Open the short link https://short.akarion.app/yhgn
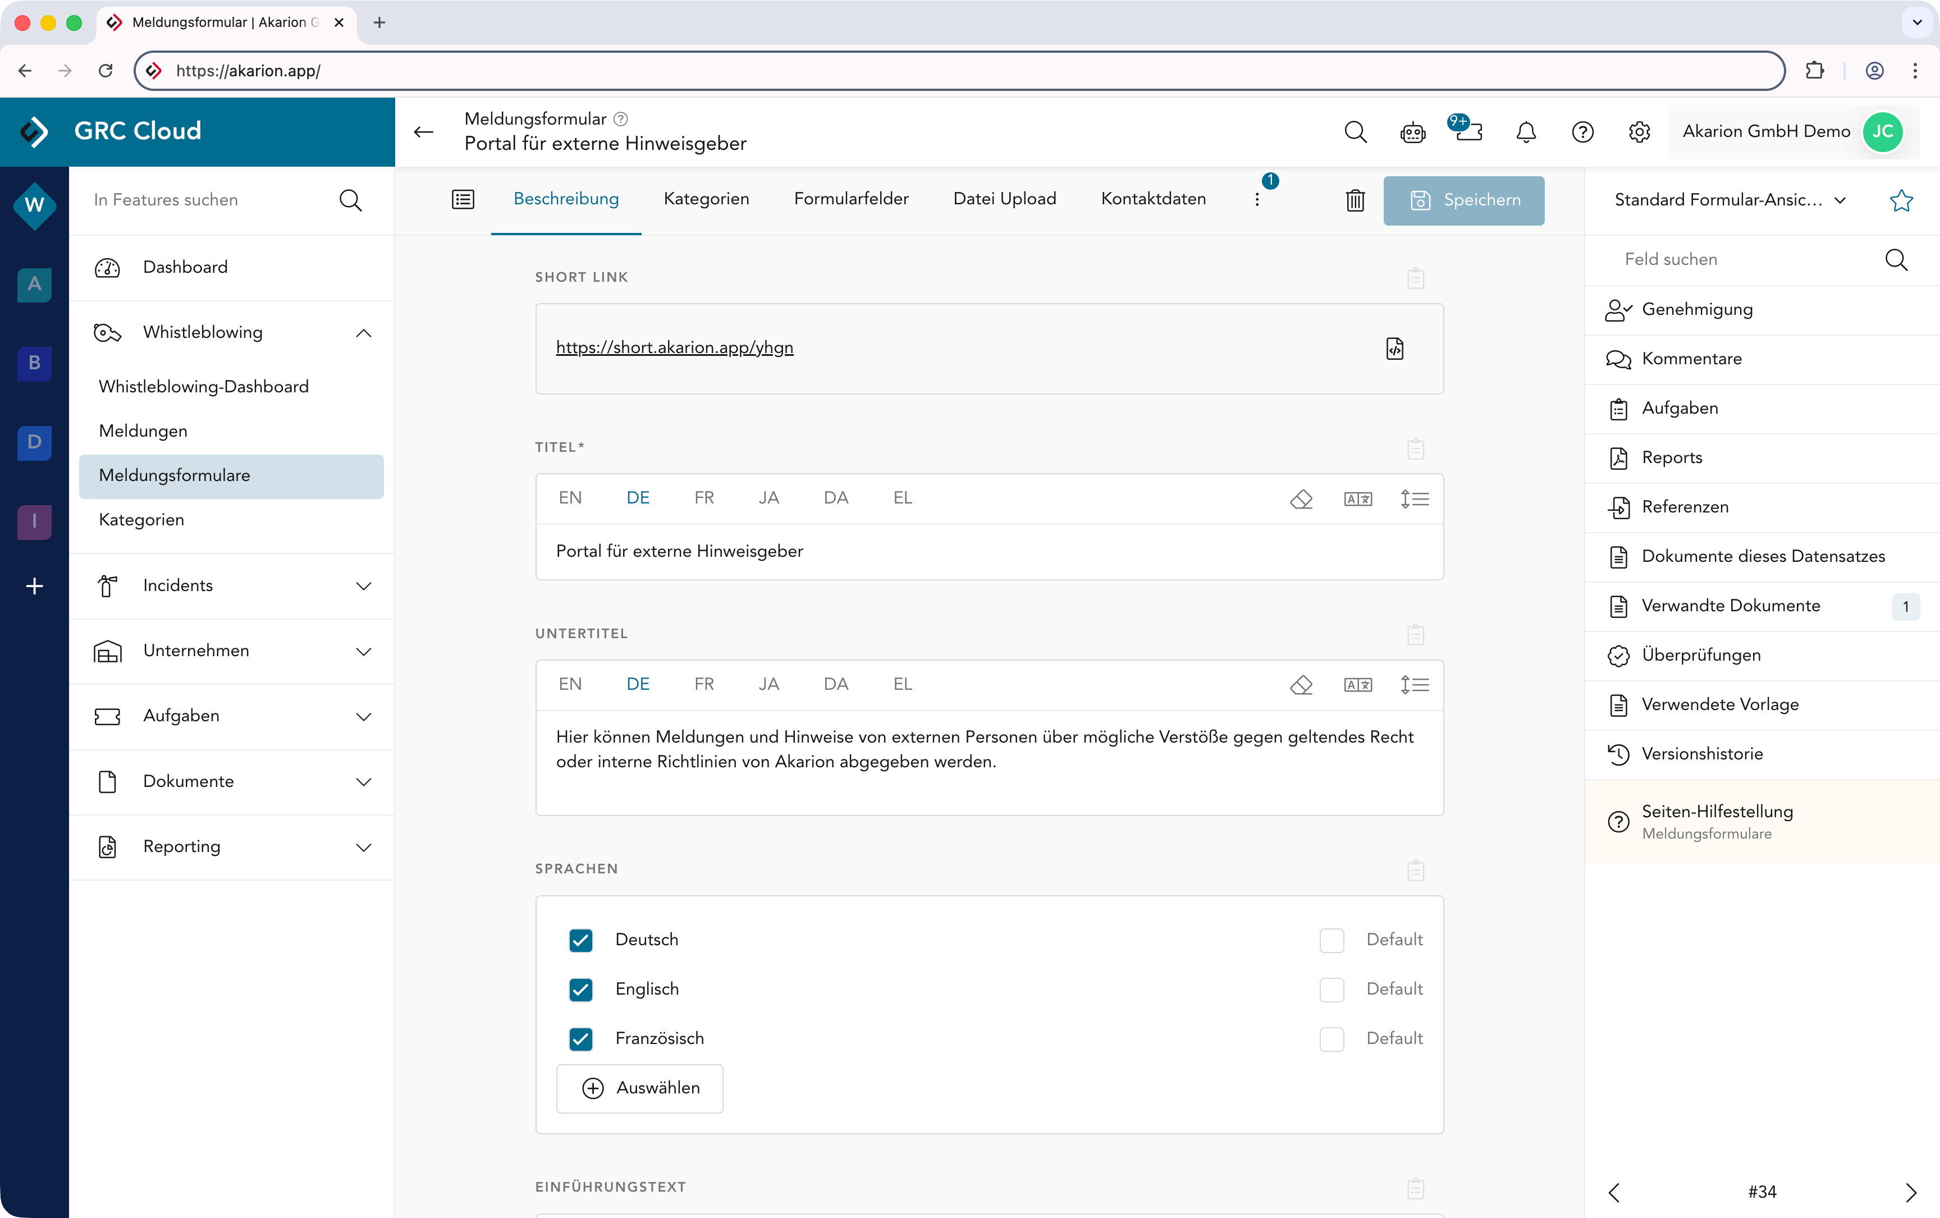This screenshot has width=1940, height=1218. point(674,347)
